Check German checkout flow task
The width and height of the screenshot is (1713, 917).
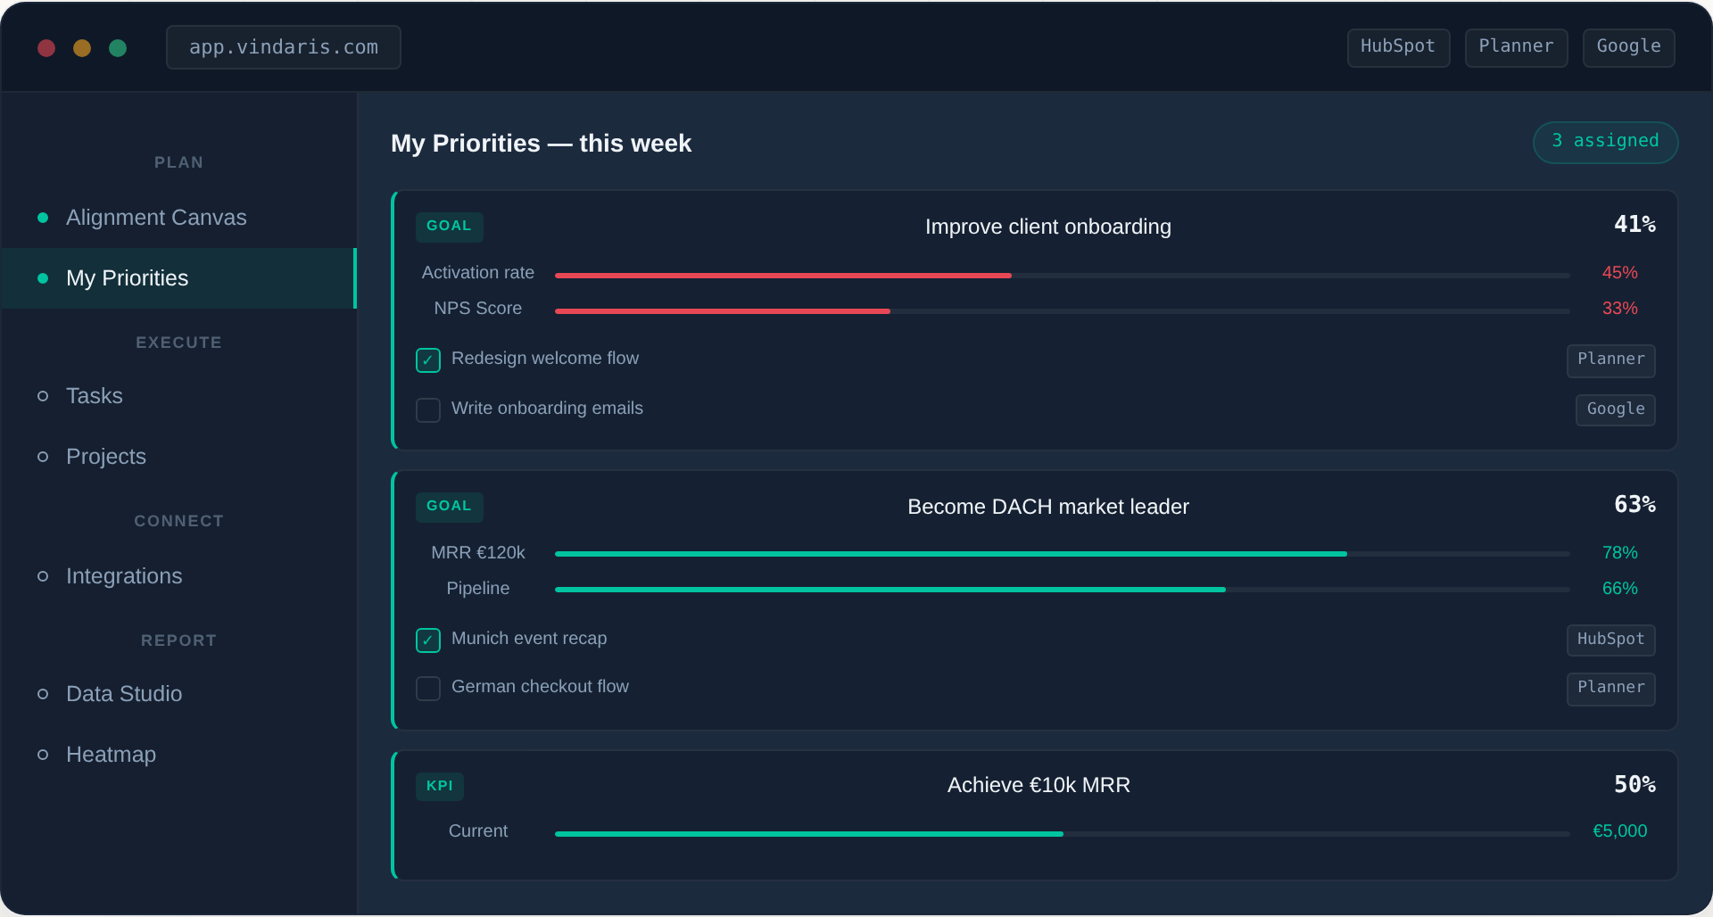pyautogui.click(x=428, y=689)
